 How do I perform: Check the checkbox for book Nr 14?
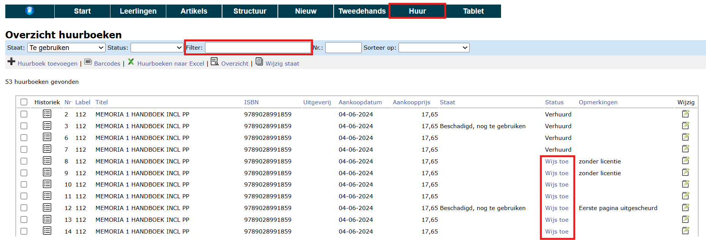(x=24, y=231)
